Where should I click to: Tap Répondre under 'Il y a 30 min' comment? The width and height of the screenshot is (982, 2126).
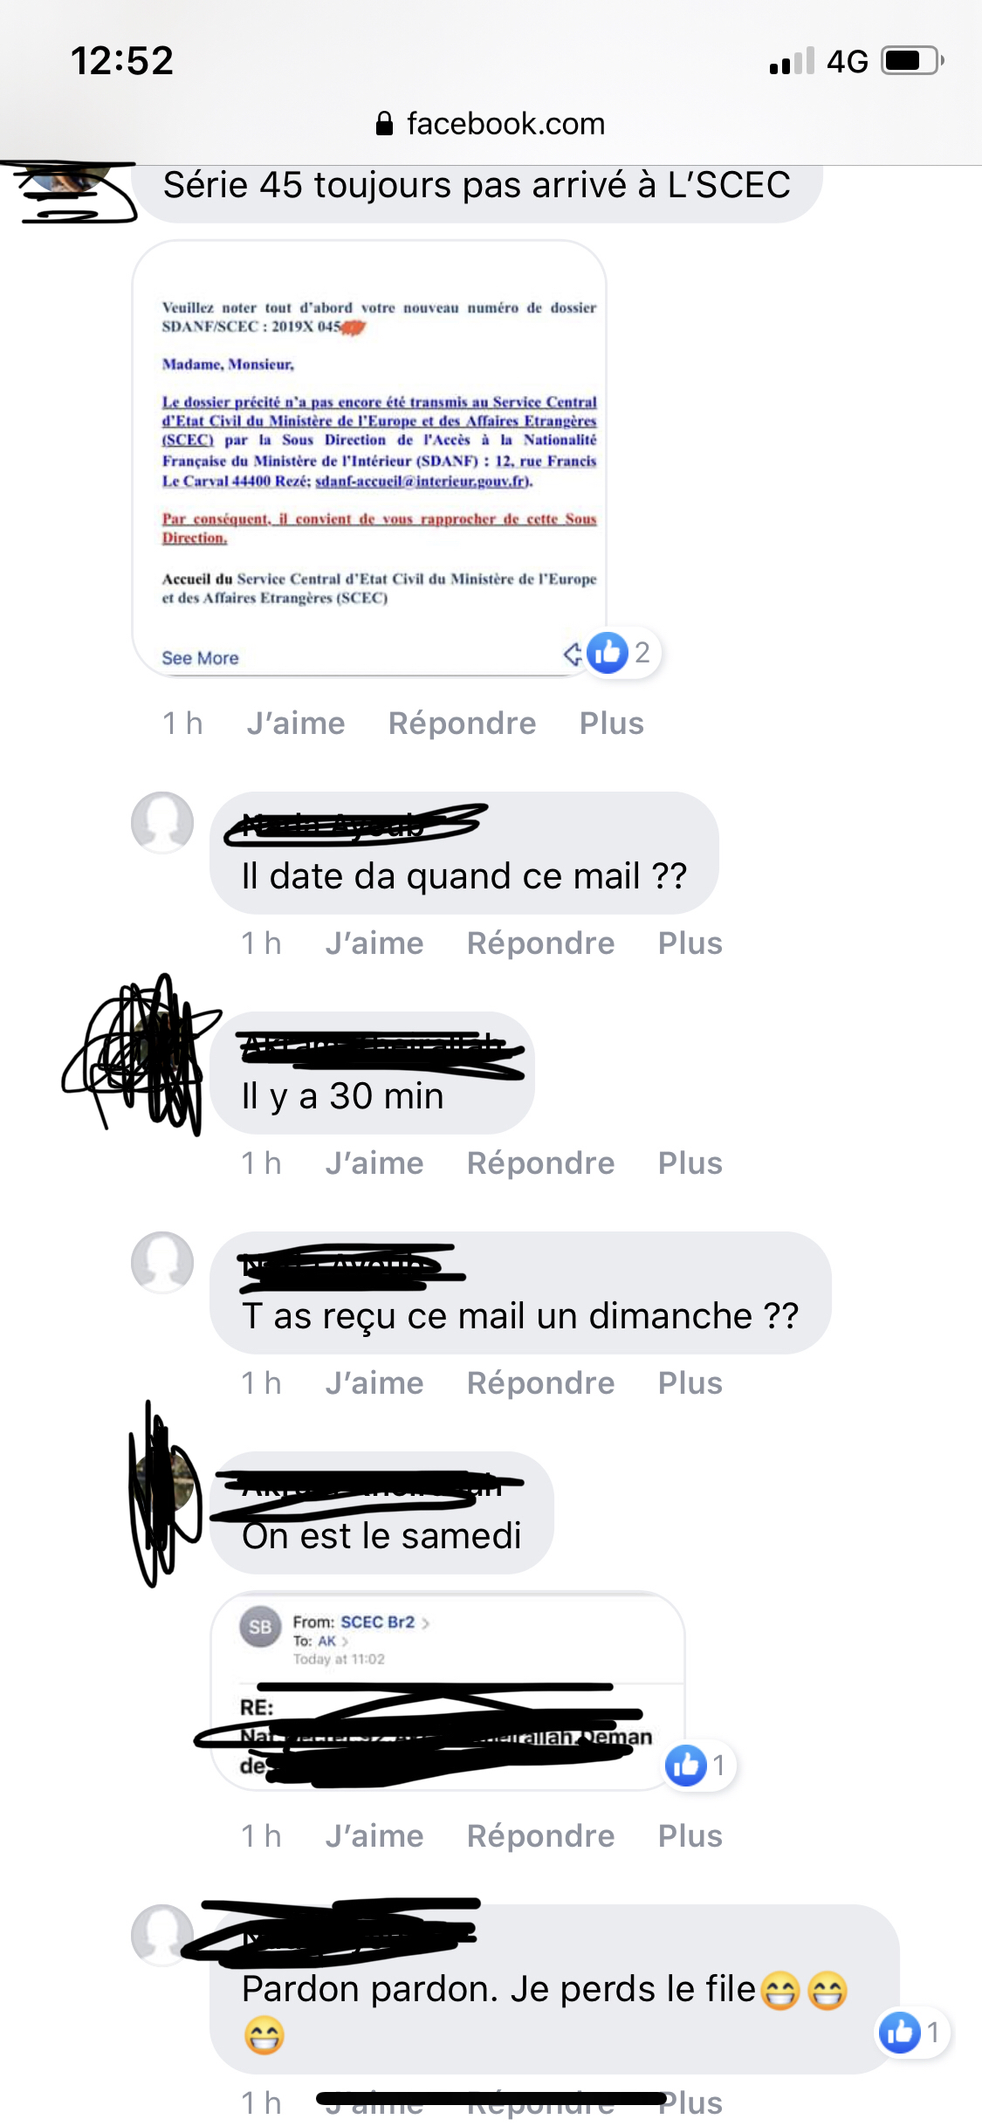540,1162
